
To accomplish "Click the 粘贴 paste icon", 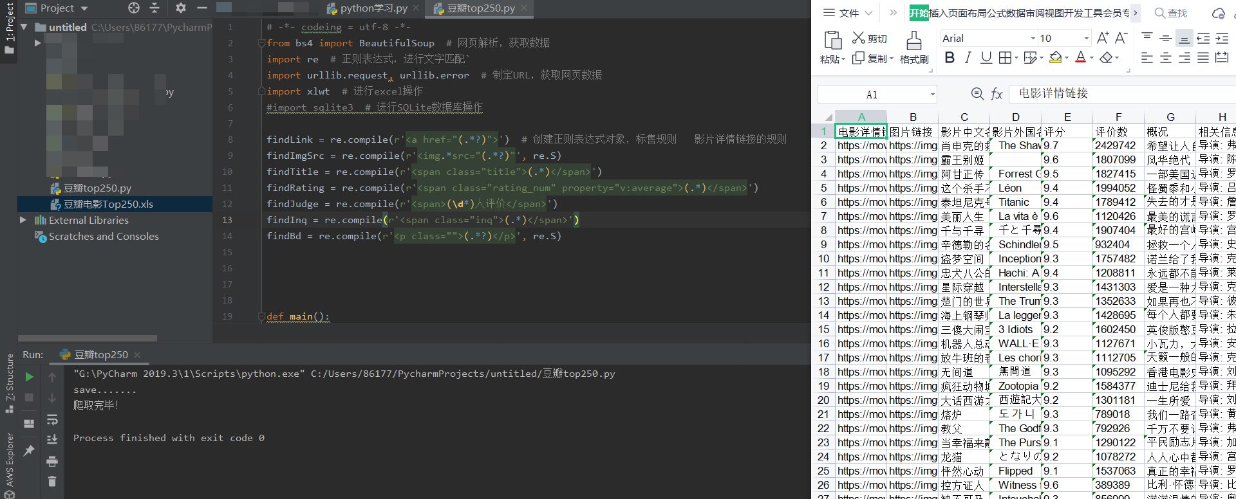I will pos(833,40).
